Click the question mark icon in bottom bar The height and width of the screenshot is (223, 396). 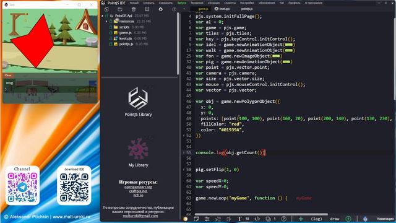[284, 219]
